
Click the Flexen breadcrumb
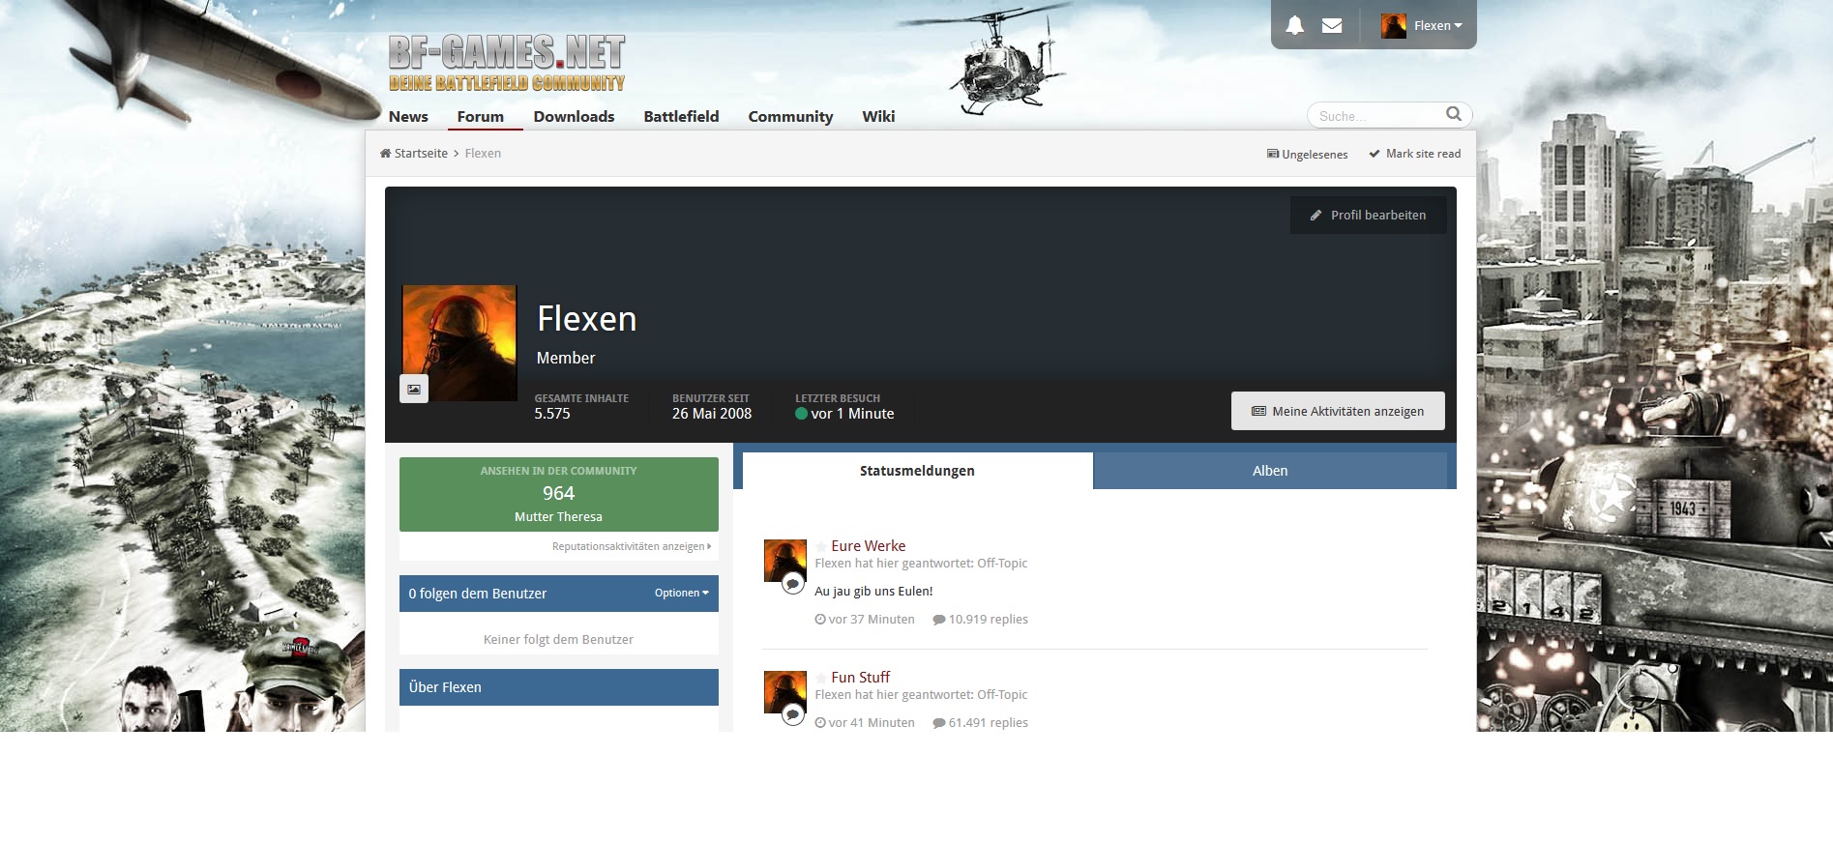click(483, 154)
